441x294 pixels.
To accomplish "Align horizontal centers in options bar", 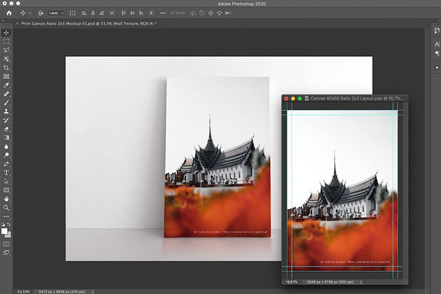I will pos(93,13).
